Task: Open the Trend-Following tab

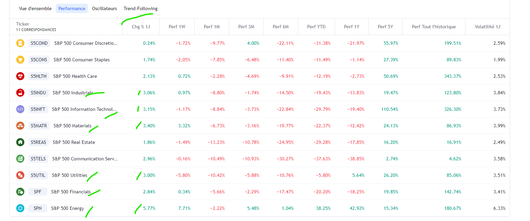Action: pos(140,8)
